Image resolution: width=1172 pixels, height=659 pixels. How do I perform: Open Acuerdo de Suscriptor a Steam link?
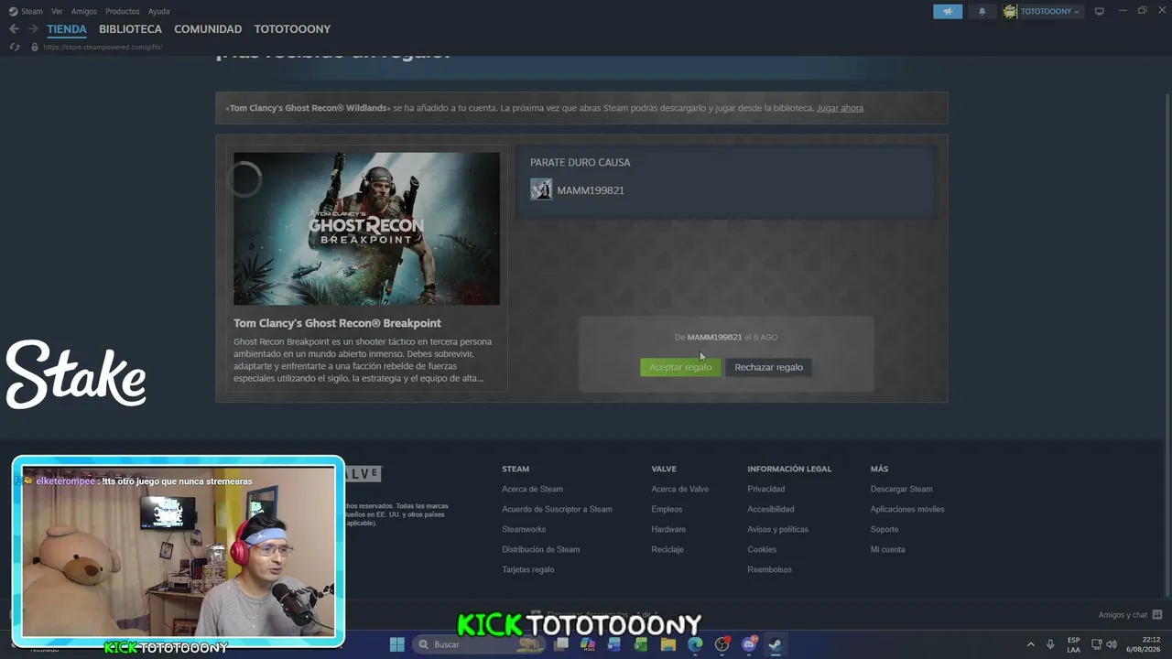pos(557,509)
